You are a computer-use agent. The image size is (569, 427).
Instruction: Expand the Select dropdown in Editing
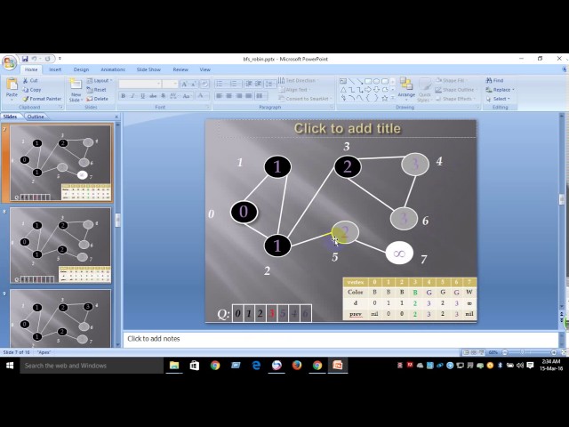(x=498, y=99)
